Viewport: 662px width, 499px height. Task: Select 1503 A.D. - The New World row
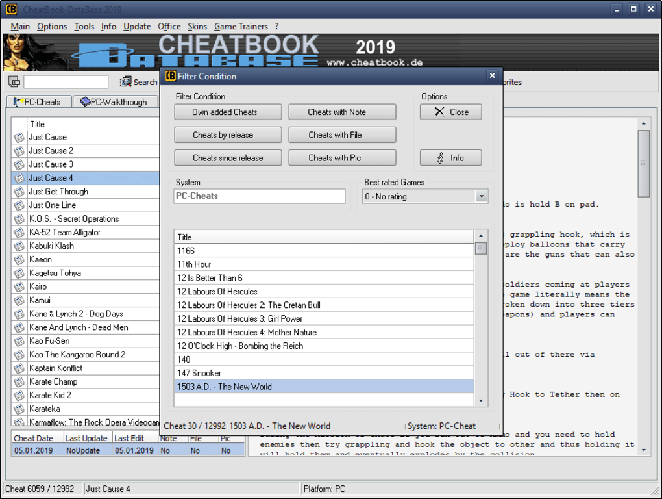[x=325, y=387]
